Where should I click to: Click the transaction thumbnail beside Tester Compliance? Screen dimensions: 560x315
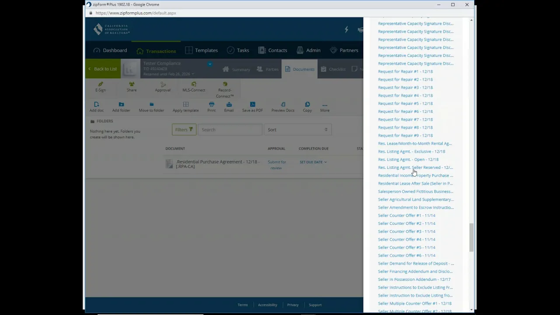pyautogui.click(x=130, y=69)
